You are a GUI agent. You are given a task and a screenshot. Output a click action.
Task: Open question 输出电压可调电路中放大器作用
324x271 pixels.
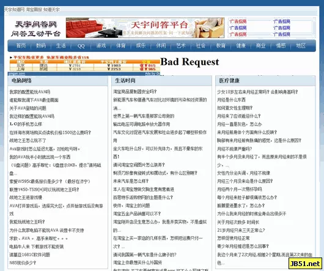[142, 124]
